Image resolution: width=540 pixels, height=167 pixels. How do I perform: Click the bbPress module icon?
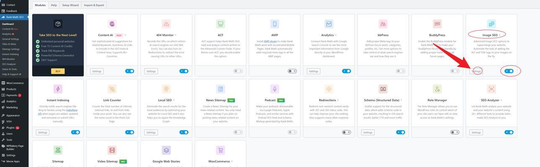pyautogui.click(x=383, y=24)
